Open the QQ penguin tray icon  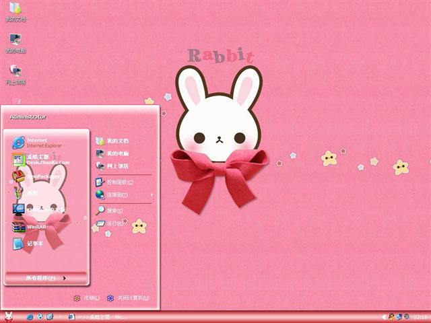tap(391, 317)
